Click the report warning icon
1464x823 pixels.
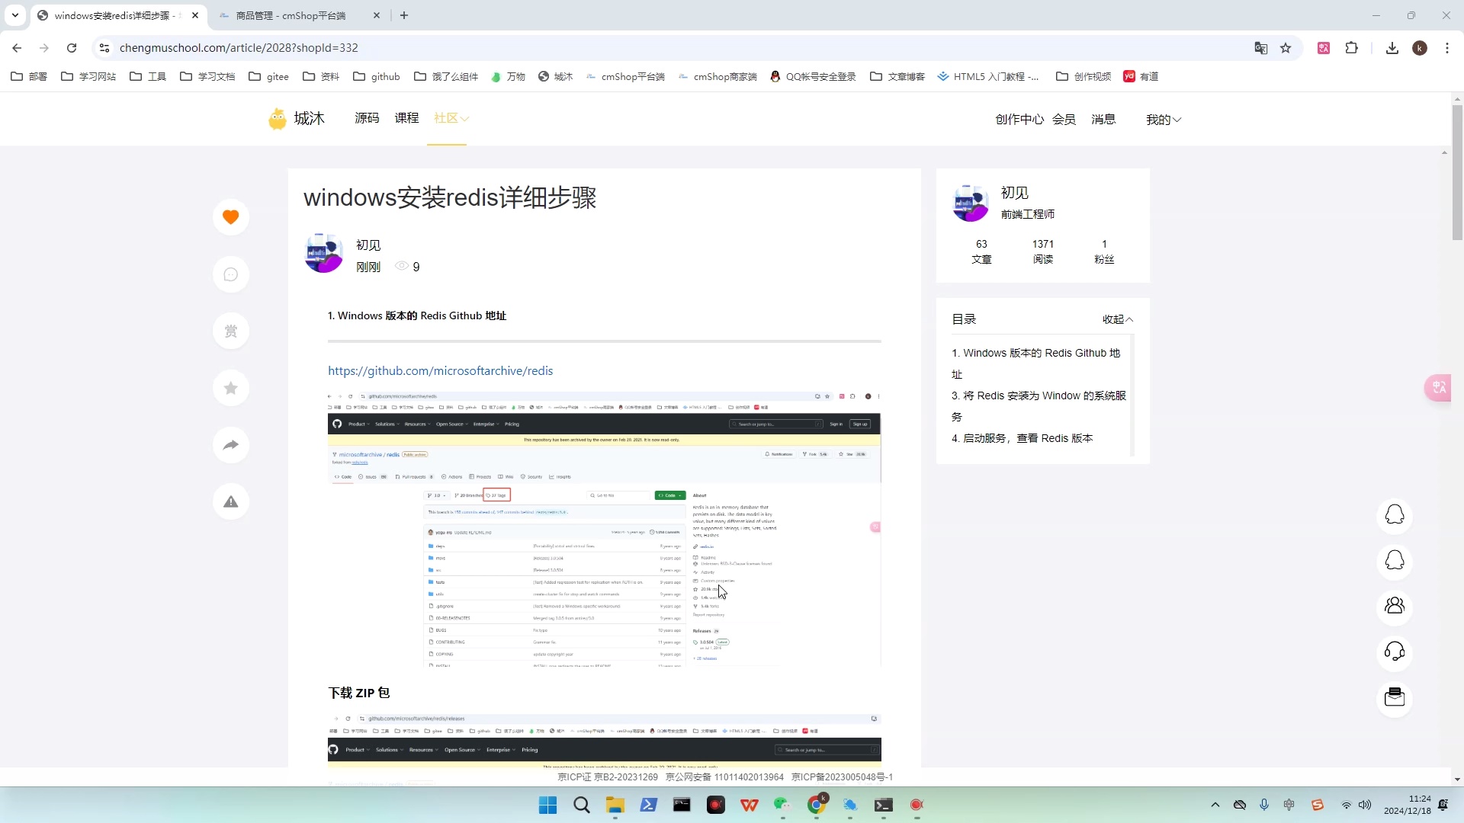pos(230,501)
